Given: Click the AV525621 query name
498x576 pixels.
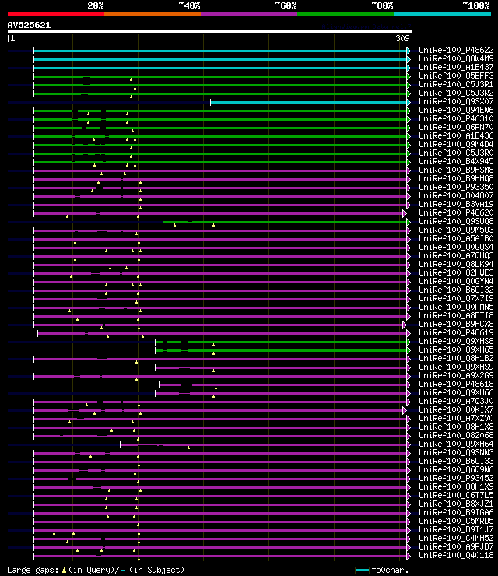Looking at the screenshot, I should 29,25.
